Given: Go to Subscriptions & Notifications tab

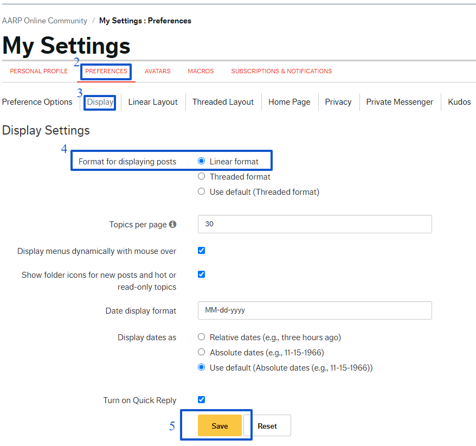Looking at the screenshot, I should coord(281,71).
